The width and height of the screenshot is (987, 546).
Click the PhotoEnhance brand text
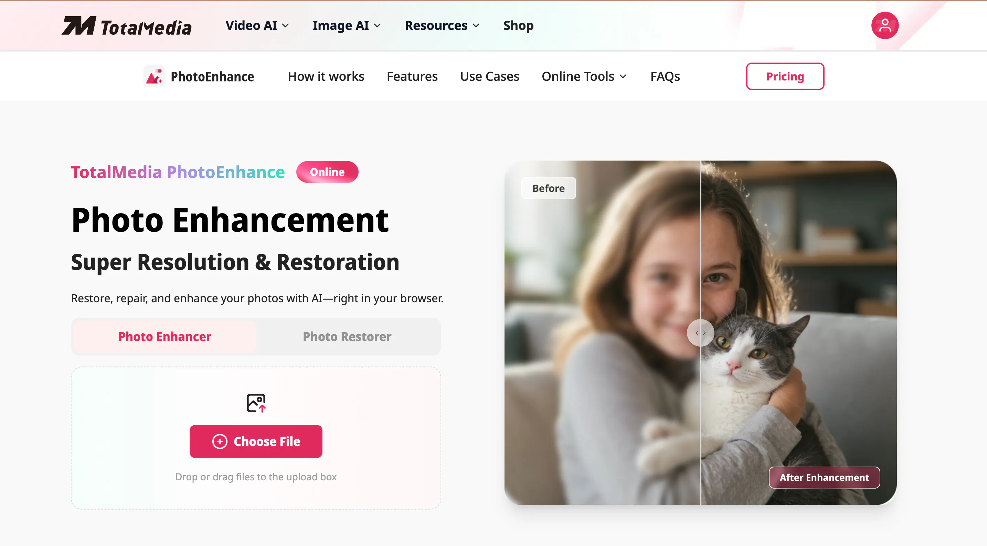(x=212, y=76)
